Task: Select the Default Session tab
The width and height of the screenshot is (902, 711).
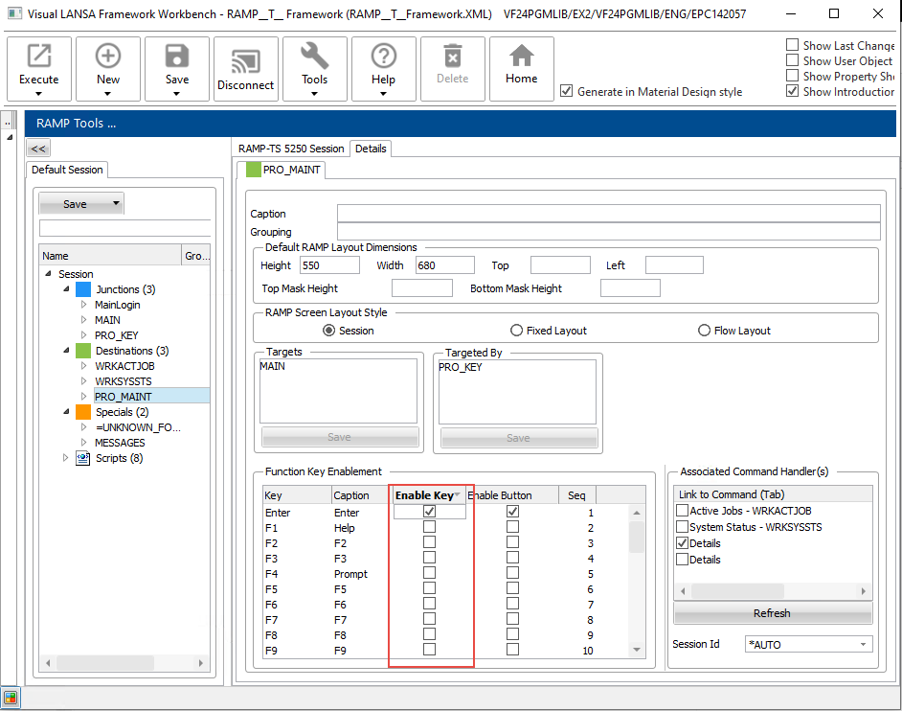Action: pyautogui.click(x=68, y=170)
